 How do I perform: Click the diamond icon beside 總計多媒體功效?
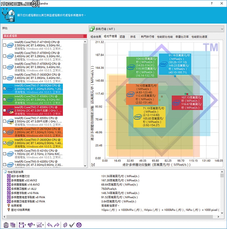pos(9,176)
